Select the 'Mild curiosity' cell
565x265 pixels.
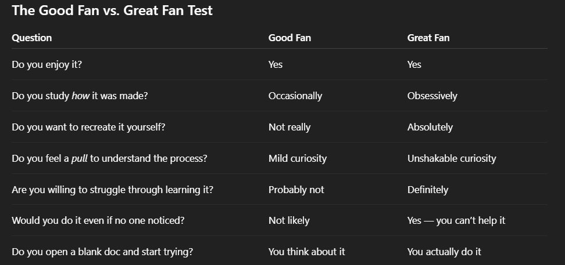click(298, 158)
